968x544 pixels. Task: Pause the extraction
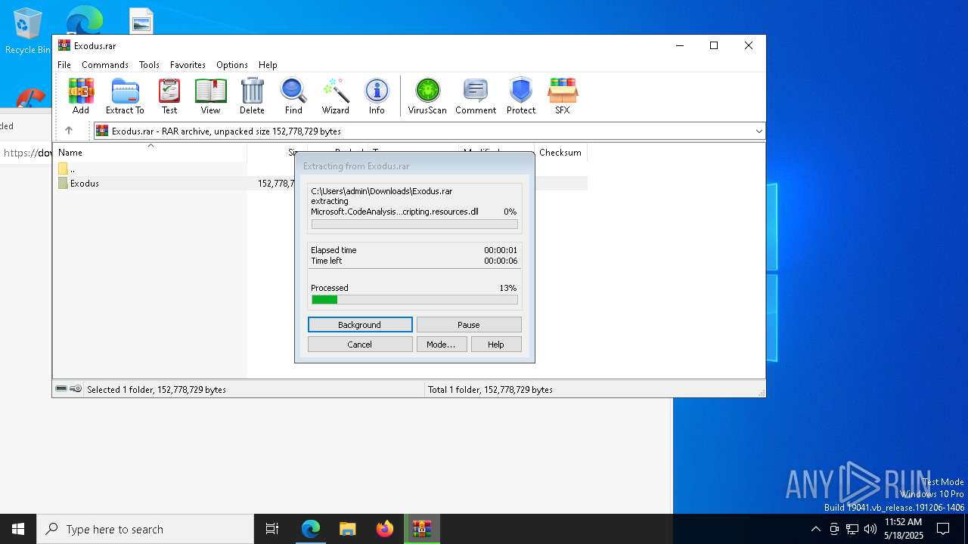pos(469,325)
